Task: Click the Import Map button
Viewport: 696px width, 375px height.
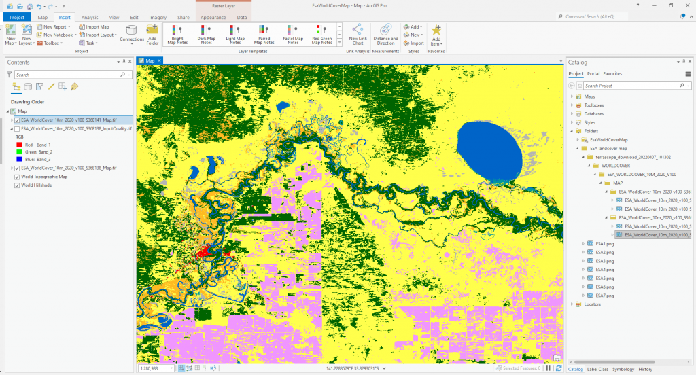Action: (x=94, y=27)
